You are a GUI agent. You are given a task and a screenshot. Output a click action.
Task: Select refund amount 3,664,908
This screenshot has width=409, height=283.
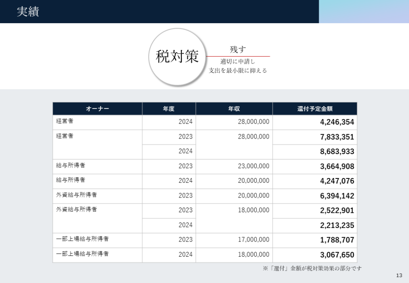[337, 166]
